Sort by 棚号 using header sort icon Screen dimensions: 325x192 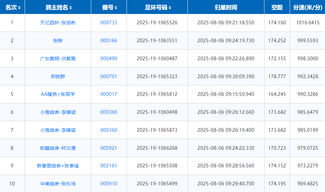coord(115,8)
